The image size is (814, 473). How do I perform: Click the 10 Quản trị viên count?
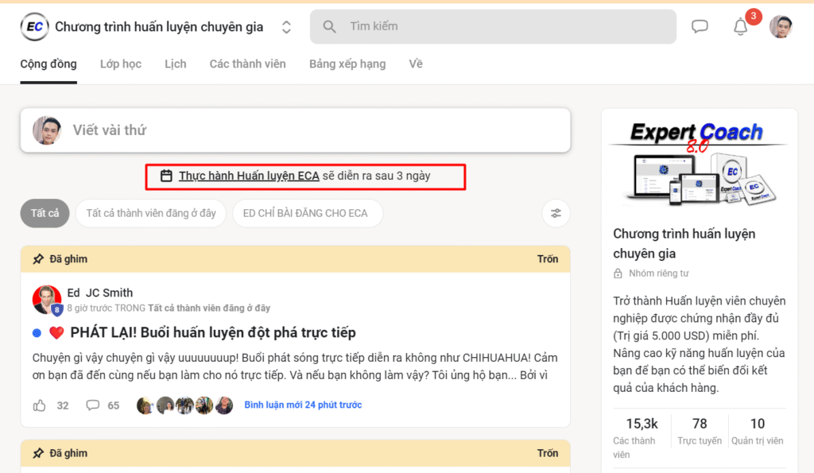pos(758,432)
